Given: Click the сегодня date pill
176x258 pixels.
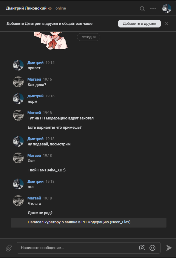Looking at the screenshot, I should (x=89, y=37).
